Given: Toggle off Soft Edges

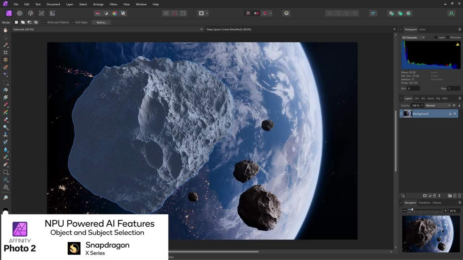Looking at the screenshot, I should (72, 22).
